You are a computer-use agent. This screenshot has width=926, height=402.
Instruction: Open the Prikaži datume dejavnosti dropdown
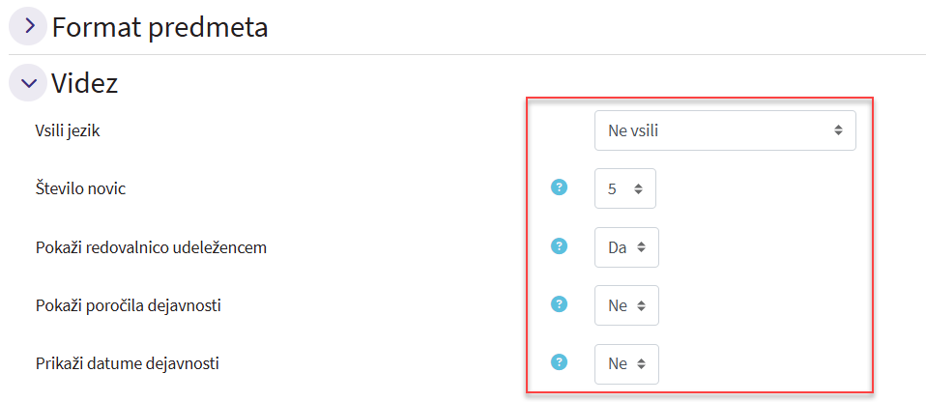click(x=626, y=364)
